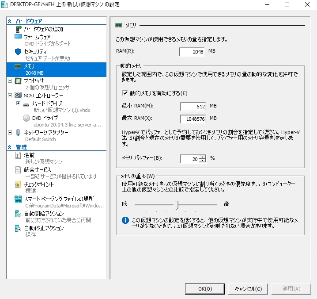
Task: Toggle Enable Dynamic Memory (動的メモリを有効にする) checkbox
Action: [125, 93]
